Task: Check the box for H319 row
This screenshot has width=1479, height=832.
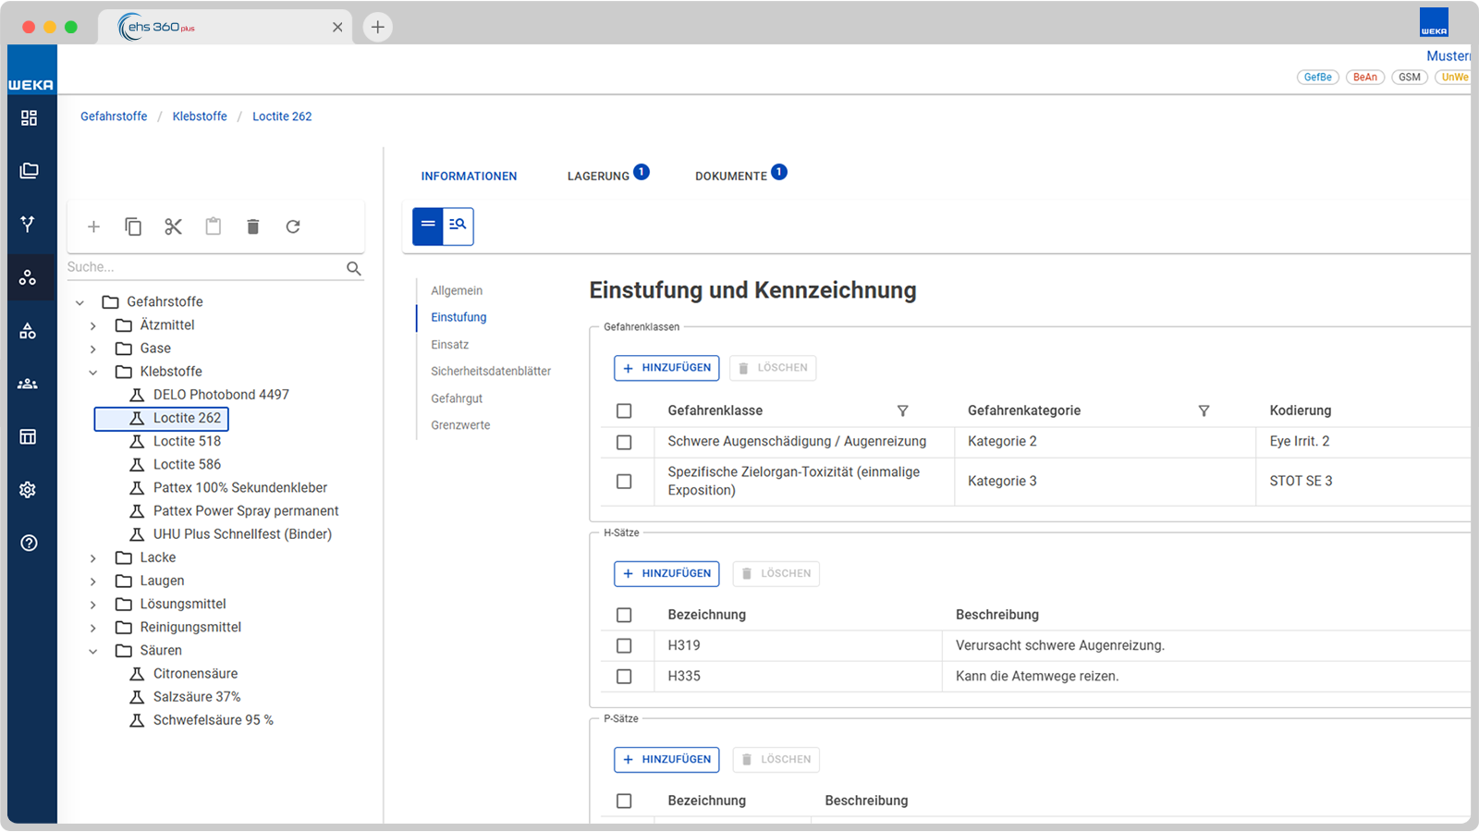Action: (x=624, y=645)
